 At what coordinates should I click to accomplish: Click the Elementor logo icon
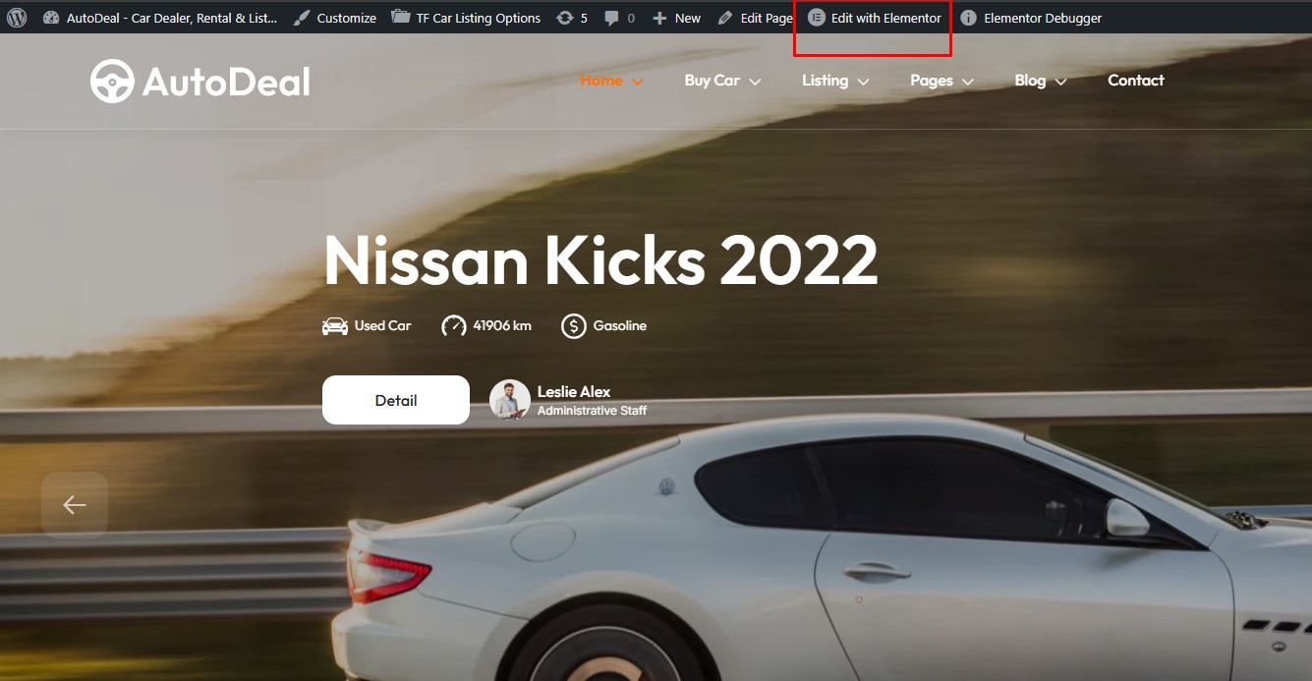[816, 18]
